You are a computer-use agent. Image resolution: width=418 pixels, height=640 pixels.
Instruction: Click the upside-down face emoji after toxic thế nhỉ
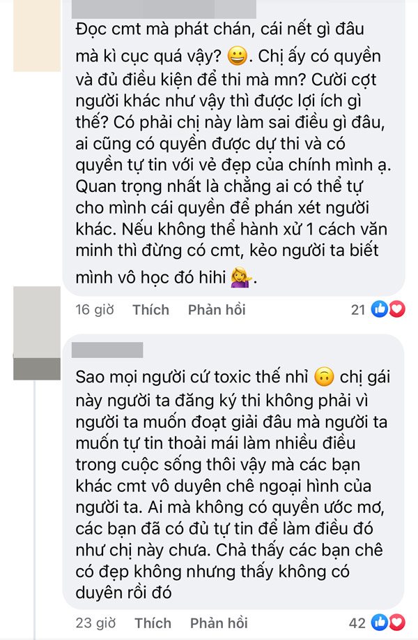click(324, 377)
